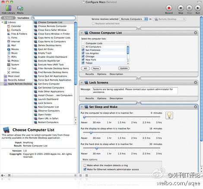
Task: Toggle the Replaces selected text checkbox
Action: coord(93,23)
